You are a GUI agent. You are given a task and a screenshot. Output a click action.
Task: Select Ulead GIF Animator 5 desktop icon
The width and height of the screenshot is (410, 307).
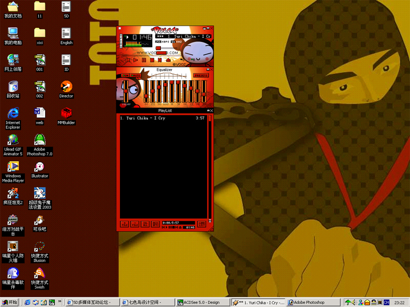13,145
